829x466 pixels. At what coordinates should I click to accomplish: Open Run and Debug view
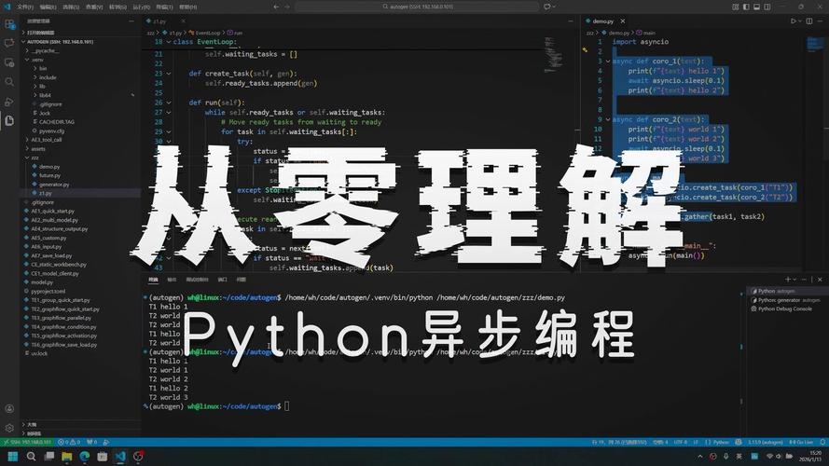coord(9,102)
